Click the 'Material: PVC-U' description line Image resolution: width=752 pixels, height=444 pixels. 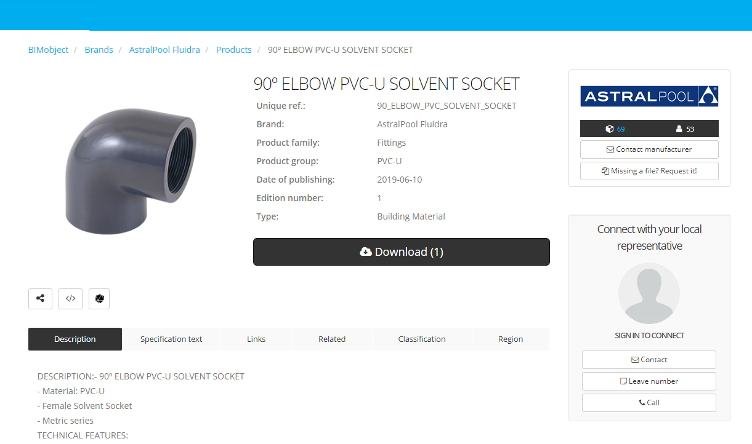[x=71, y=391]
